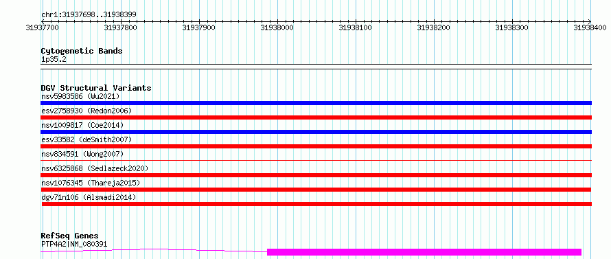Click ruler position 31937900
Viewport: 611px width, 259px height.
tap(198, 27)
